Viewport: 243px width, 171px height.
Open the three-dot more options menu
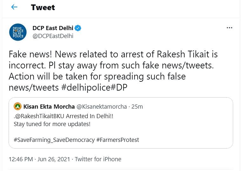click(229, 28)
